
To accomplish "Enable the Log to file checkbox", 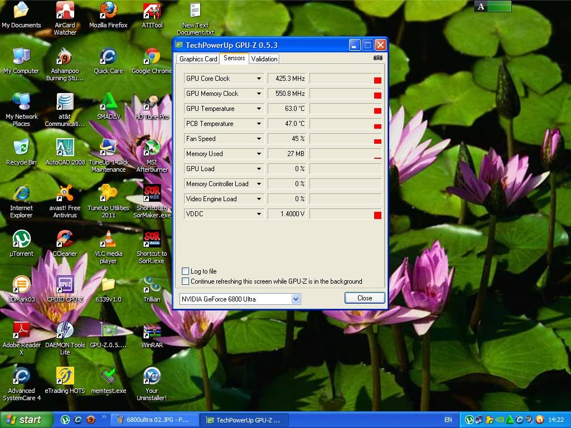I will coord(185,271).
